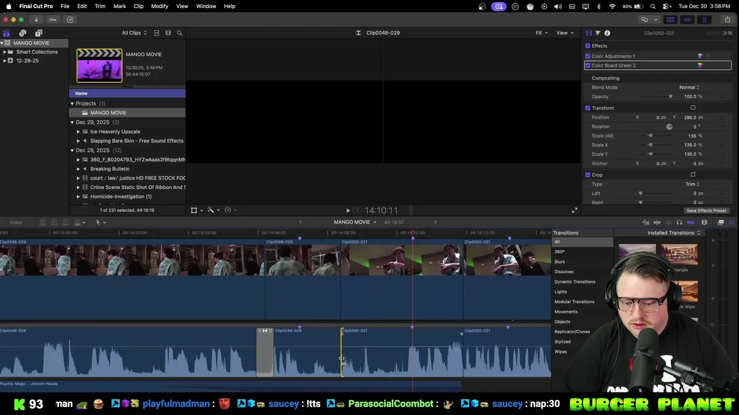Select the MANGO MOVIE project thumbnail
Image resolution: width=739 pixels, height=415 pixels.
click(x=99, y=66)
